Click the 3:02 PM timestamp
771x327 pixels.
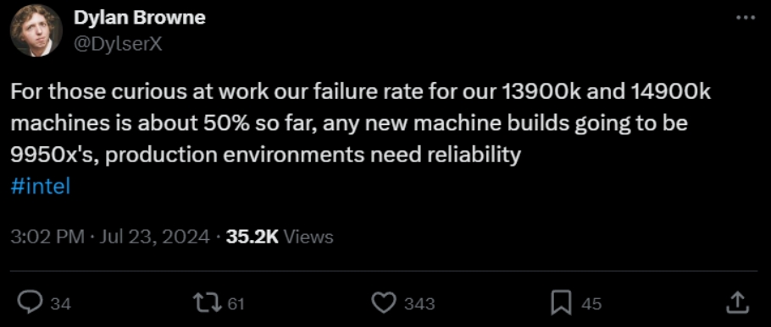coord(47,237)
